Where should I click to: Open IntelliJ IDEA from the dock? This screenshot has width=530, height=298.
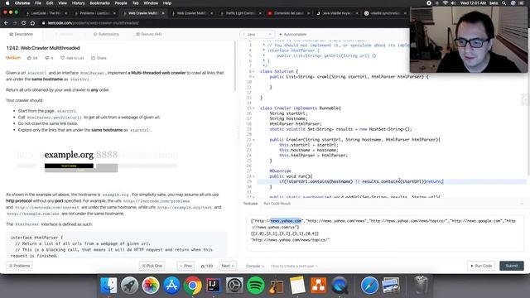point(214,286)
